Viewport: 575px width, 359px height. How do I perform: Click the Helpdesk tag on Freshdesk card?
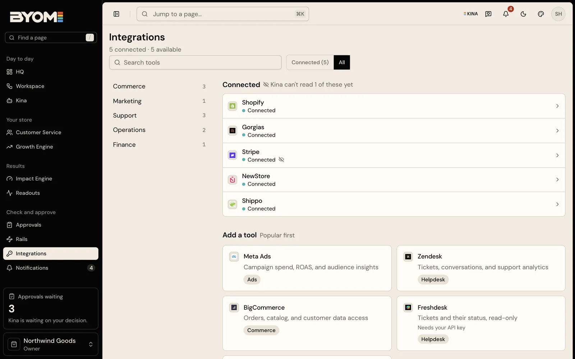433,339
